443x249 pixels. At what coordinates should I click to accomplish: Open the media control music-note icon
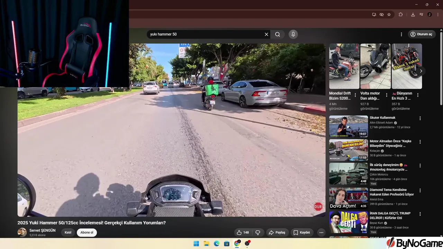point(421,15)
